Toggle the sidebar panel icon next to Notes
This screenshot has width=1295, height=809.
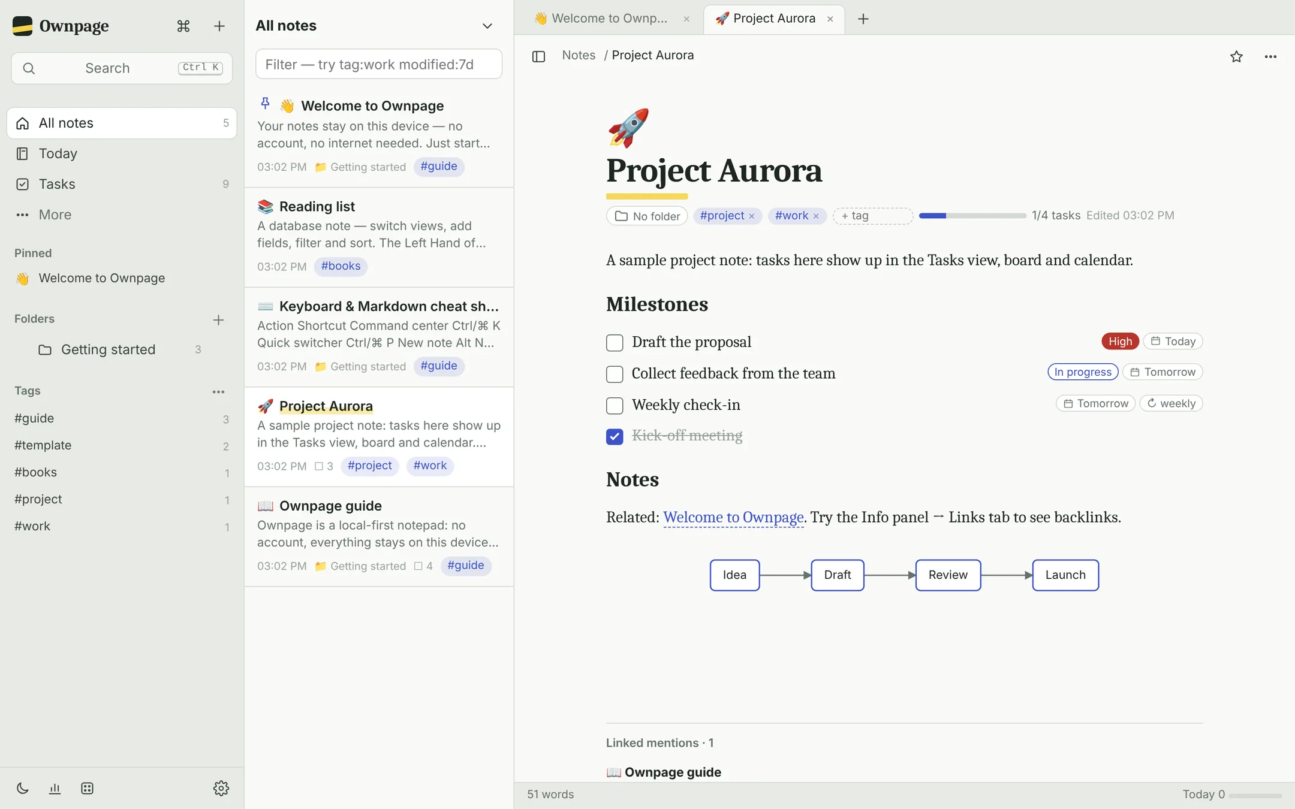538,56
